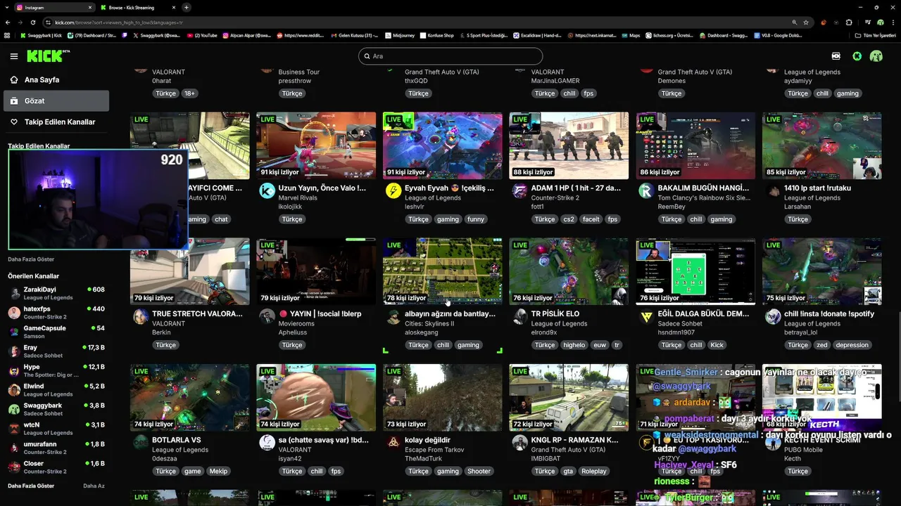
Task: Open Uzun Yayın Marvel Rivals stream thumbnail
Action: pyautogui.click(x=316, y=145)
